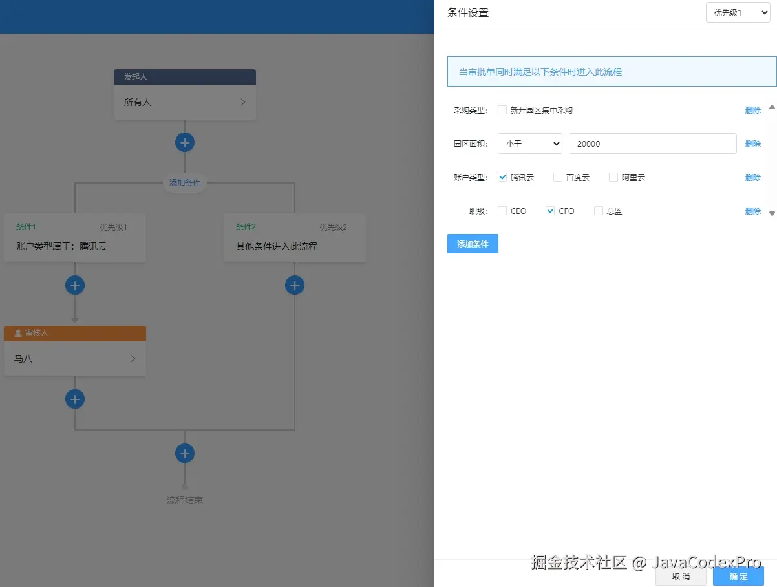The image size is (777, 587).
Task: Click the condition list scroll up arrow
Action: (x=772, y=107)
